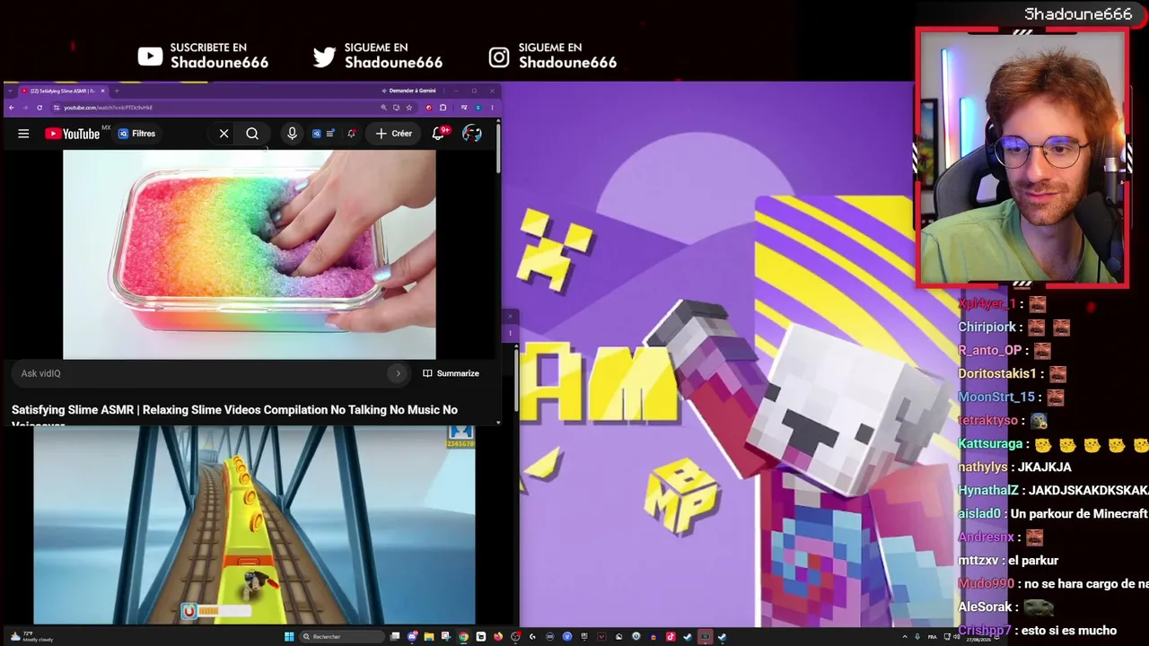Open YouTube notifications bell with 9+ badge
The image size is (1149, 646).
click(439, 134)
